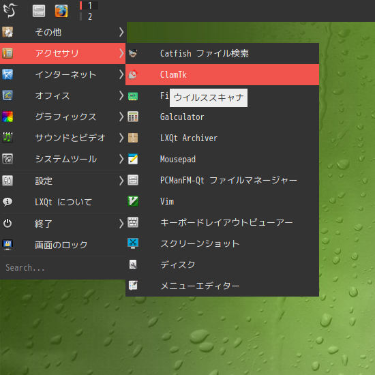This screenshot has width=375, height=375.
Task: Open the システムツール menu category
Action: (63, 159)
